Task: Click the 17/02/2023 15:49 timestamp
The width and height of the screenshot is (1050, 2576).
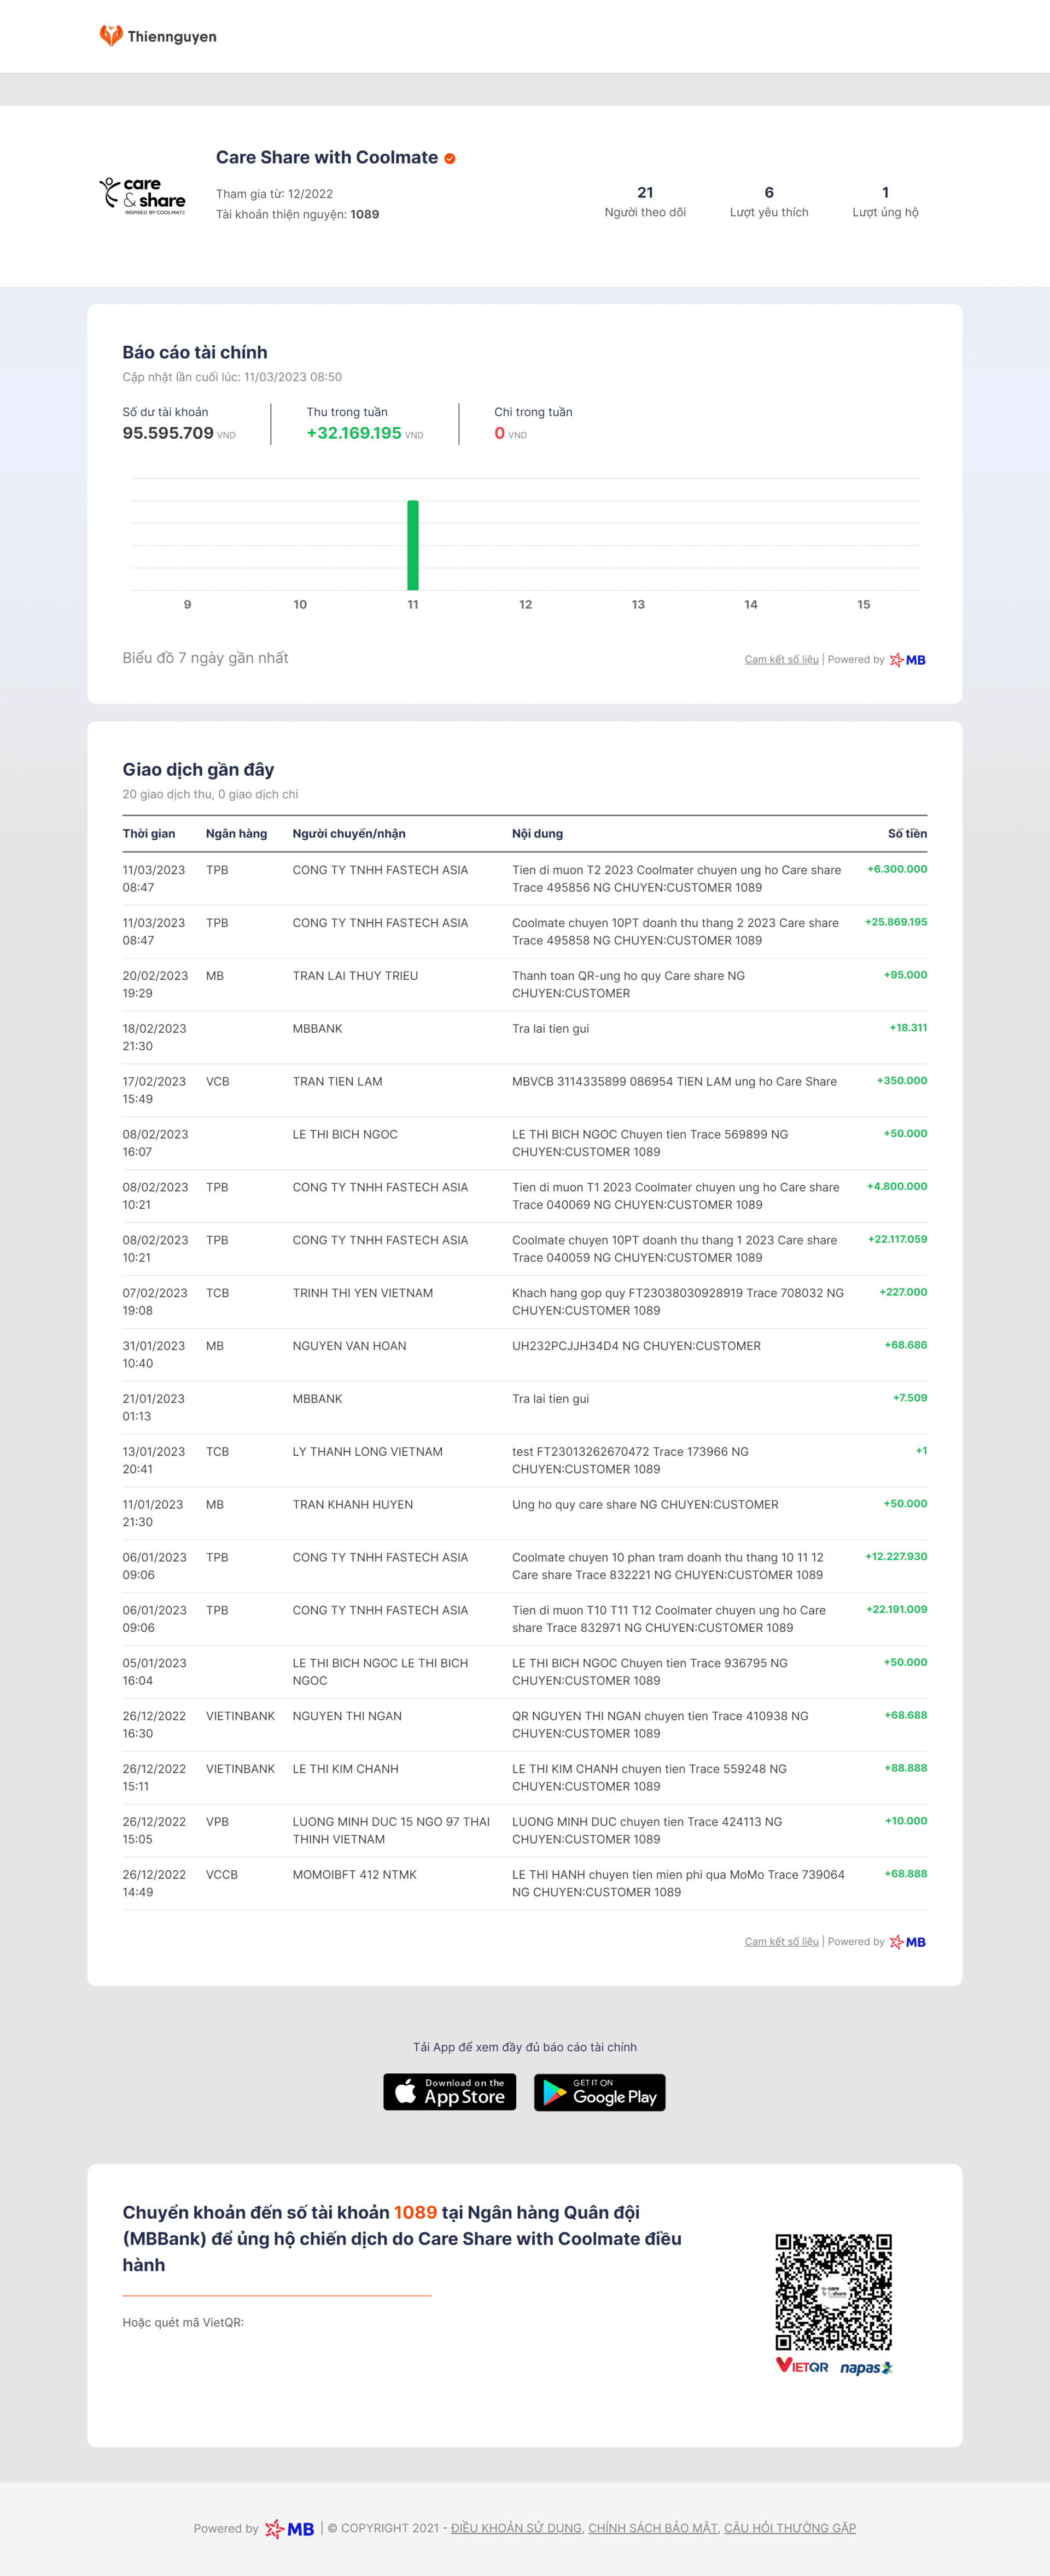Action: tap(154, 1090)
